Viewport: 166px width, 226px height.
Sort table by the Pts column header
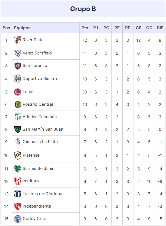85,28
